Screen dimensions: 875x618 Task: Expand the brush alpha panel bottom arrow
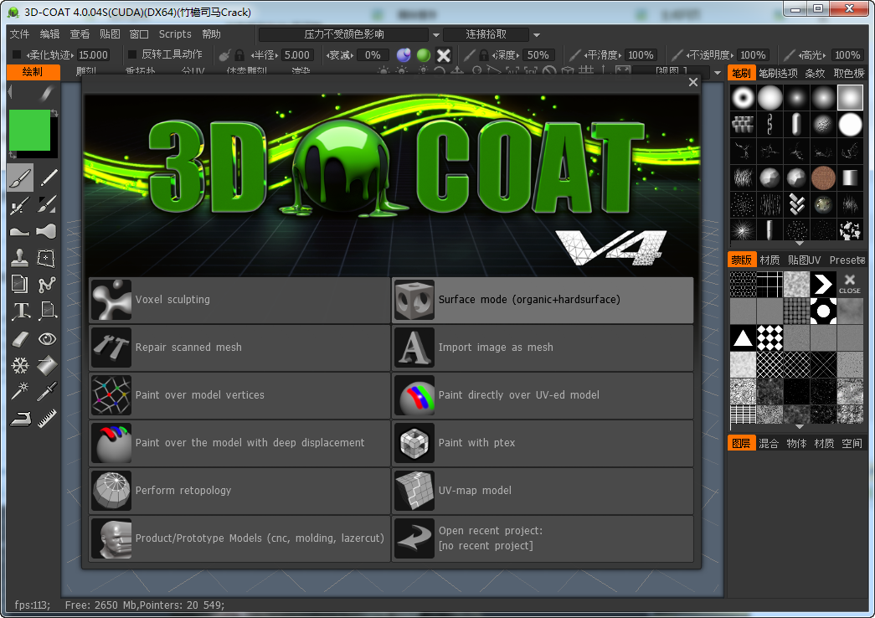pyautogui.click(x=799, y=244)
